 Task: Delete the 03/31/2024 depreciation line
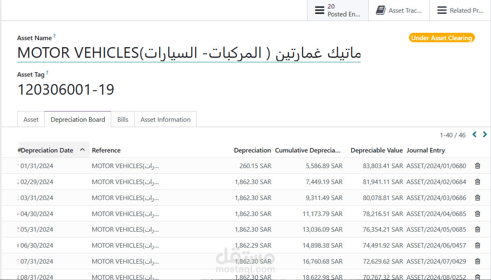click(x=477, y=198)
